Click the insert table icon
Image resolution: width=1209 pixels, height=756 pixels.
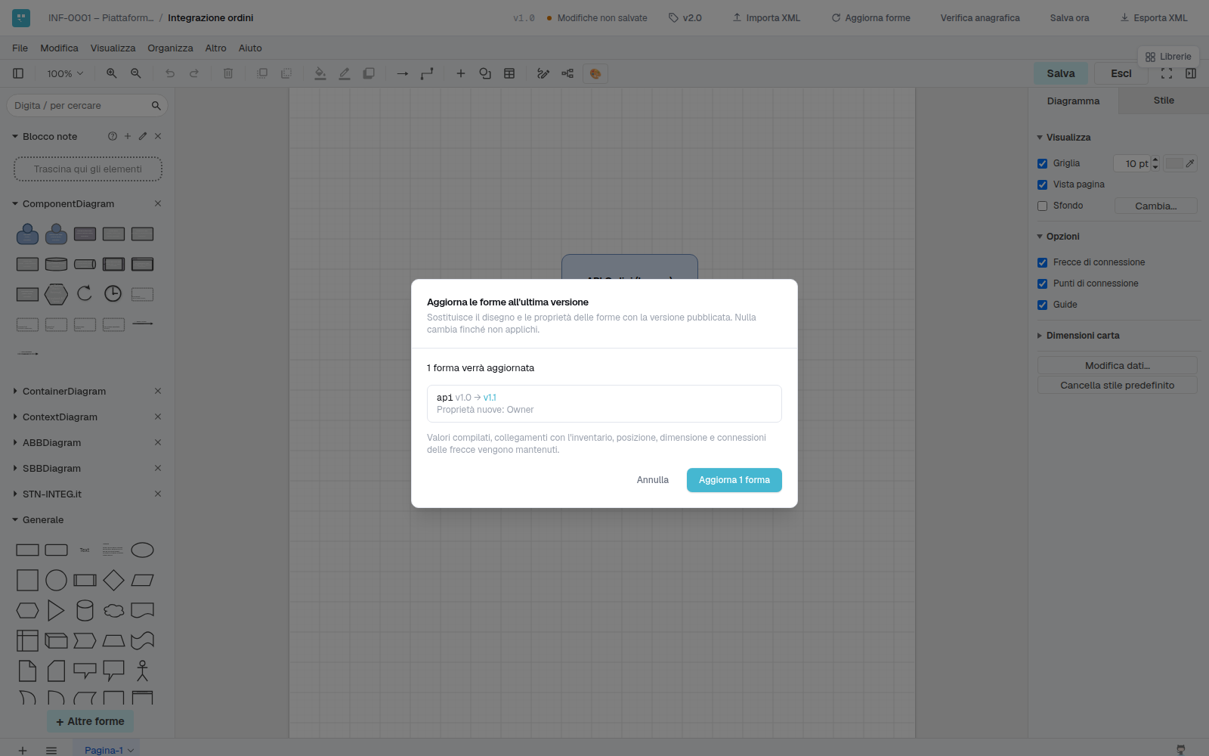coord(509,73)
